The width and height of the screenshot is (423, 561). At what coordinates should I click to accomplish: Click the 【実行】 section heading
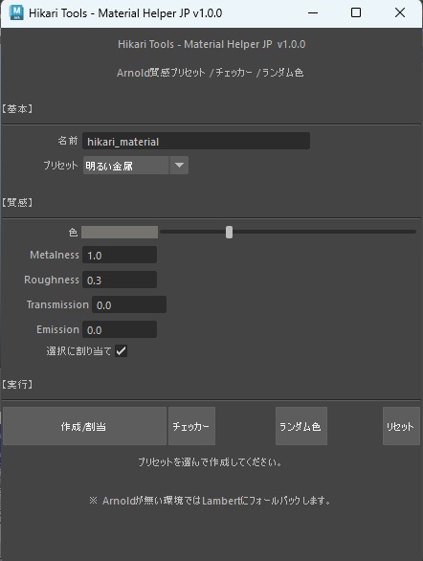[x=17, y=384]
